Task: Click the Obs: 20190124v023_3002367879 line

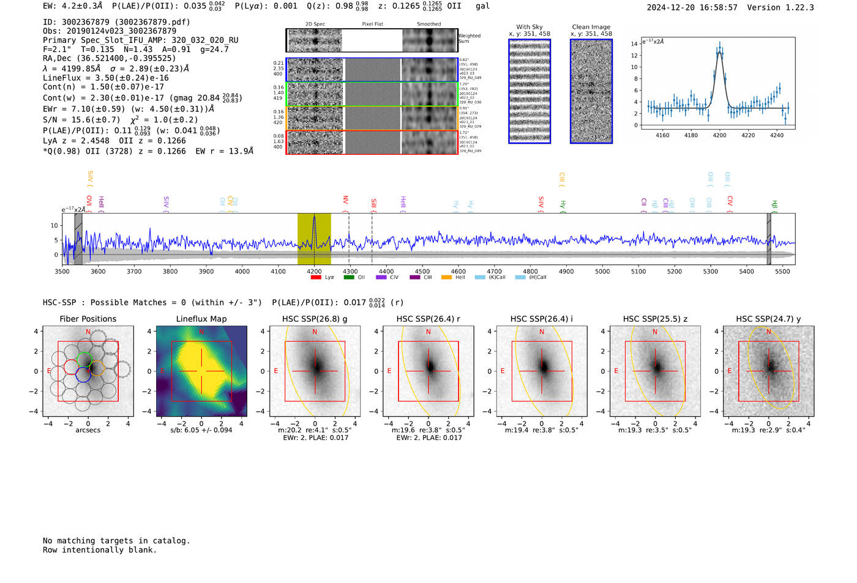Action: (x=110, y=31)
